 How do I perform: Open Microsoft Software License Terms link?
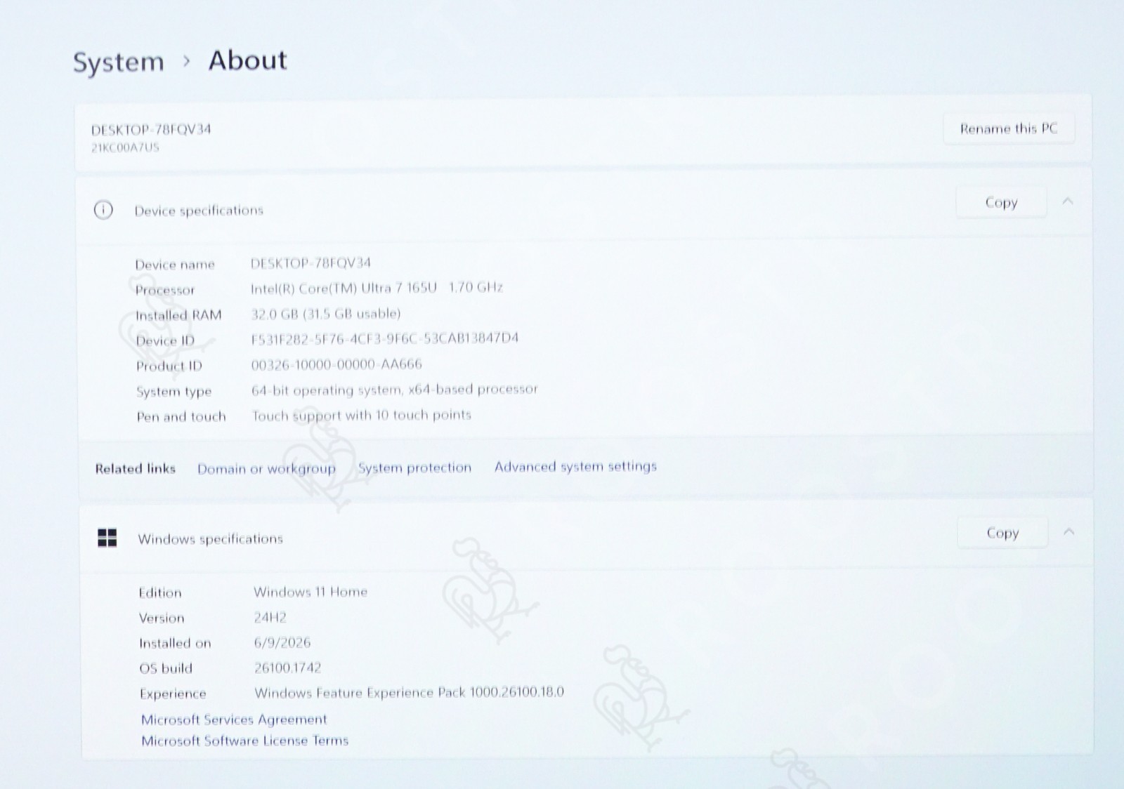tap(244, 741)
